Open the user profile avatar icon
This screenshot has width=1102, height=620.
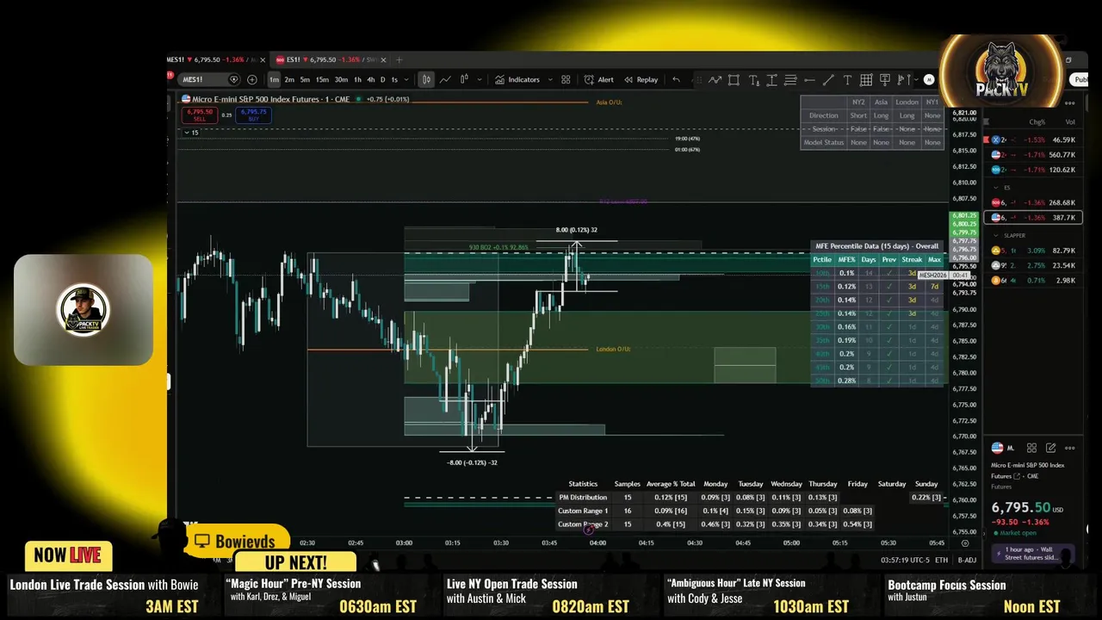point(929,79)
